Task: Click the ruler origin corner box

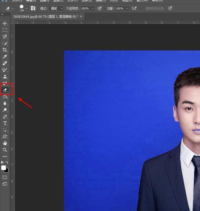Action: (13, 22)
